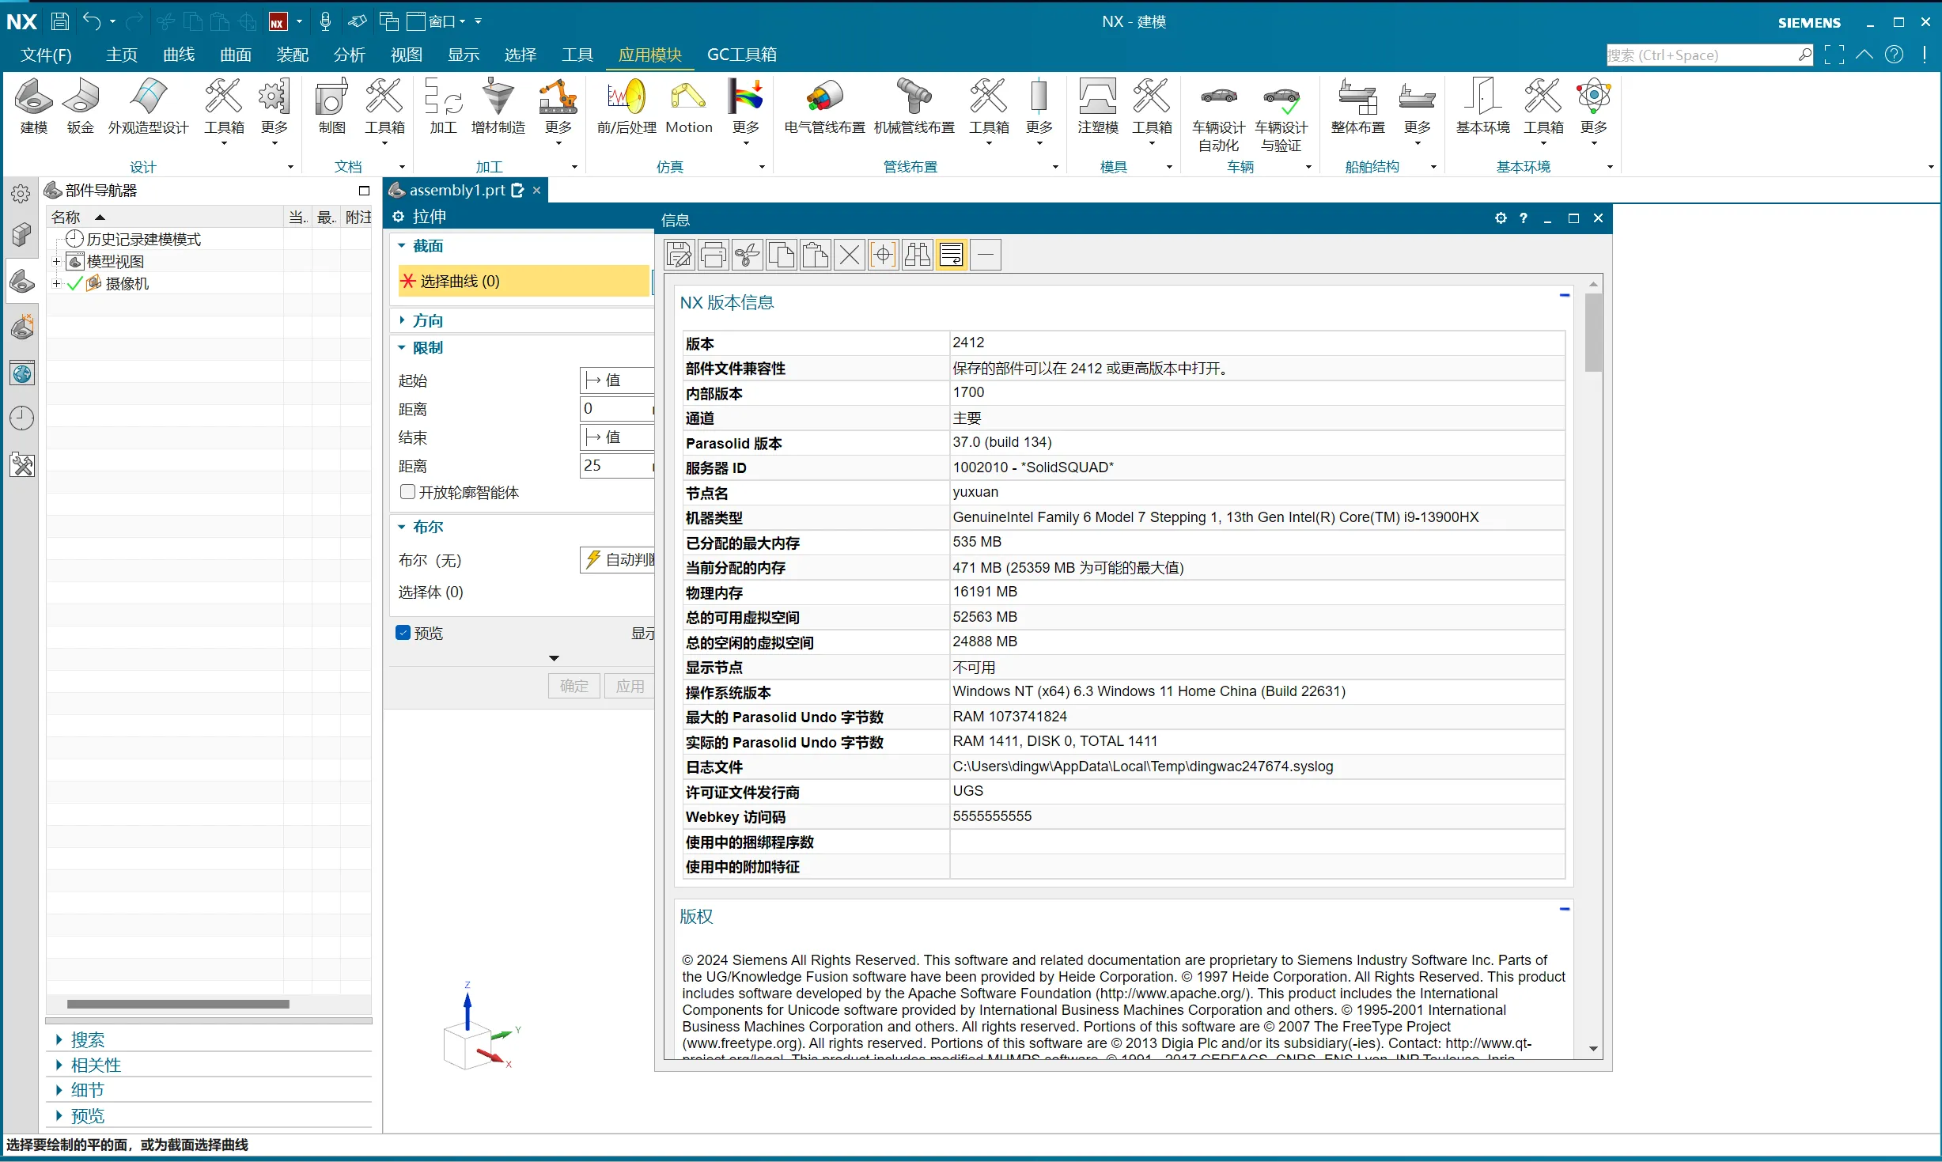Open the File (文件) menu
The height and width of the screenshot is (1162, 1942).
tap(46, 55)
